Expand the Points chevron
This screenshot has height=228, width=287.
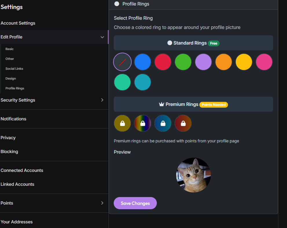[x=102, y=203]
